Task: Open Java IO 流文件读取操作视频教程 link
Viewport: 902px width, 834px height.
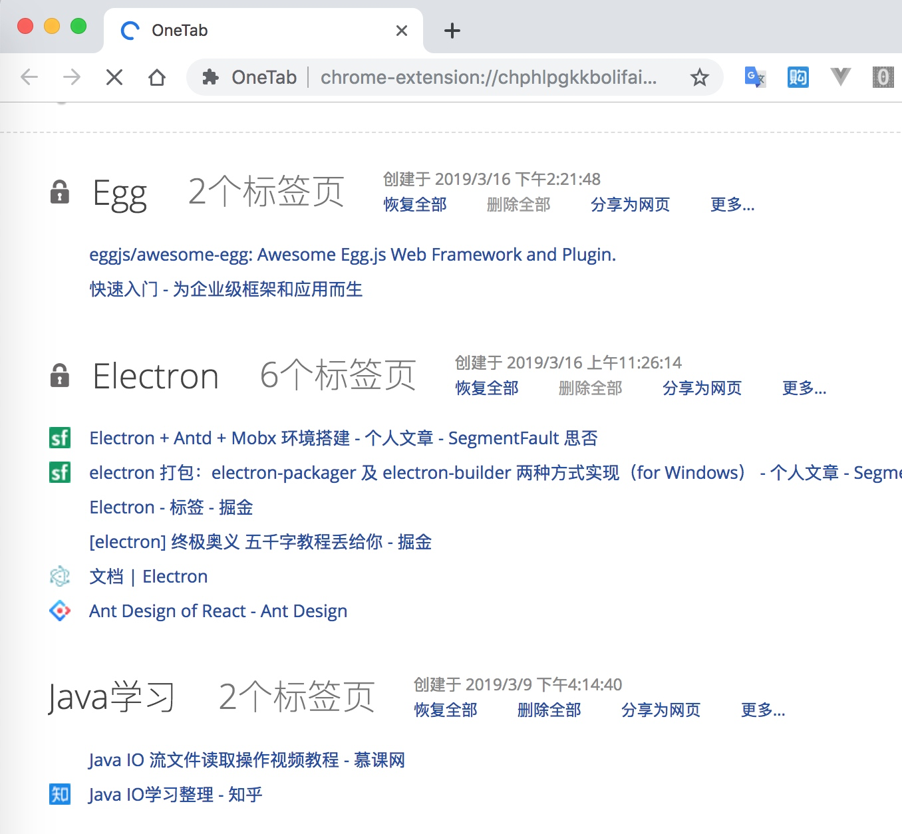Action: pos(247,760)
